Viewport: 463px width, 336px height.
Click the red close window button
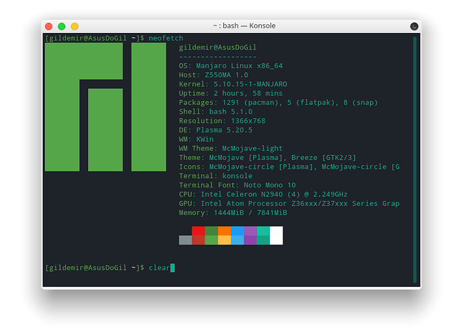[48, 26]
